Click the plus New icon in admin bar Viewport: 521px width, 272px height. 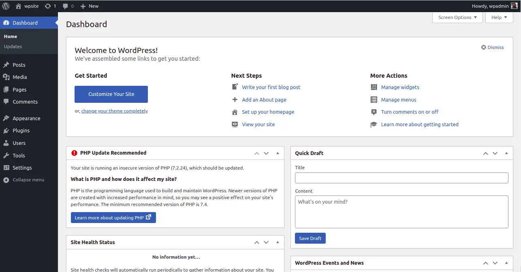click(83, 6)
